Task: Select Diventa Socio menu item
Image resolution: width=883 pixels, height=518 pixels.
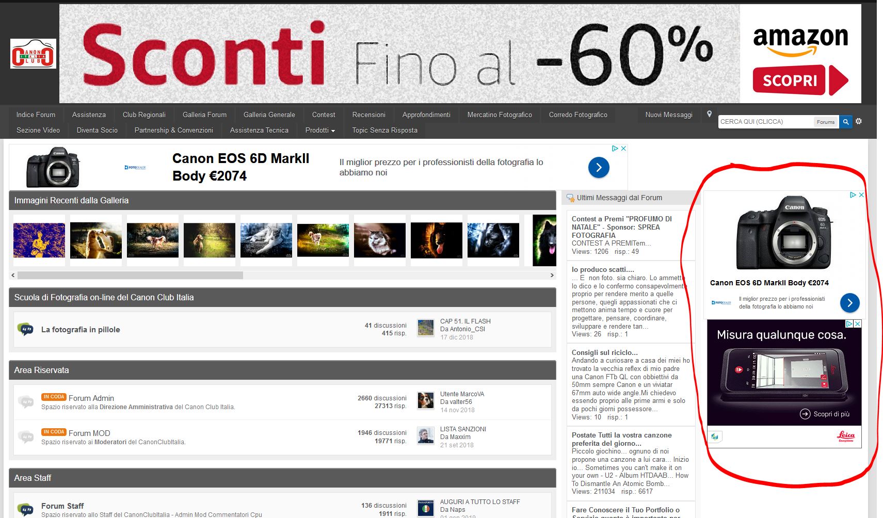Action: click(97, 130)
